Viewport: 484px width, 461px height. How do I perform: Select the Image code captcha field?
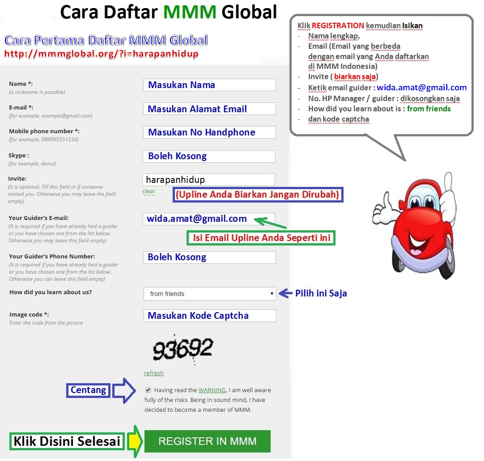(209, 315)
